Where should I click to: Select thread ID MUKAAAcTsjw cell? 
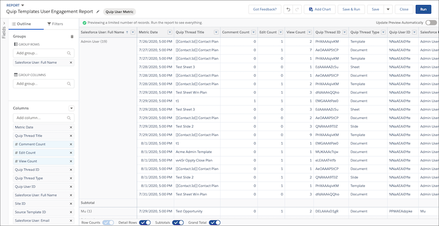click(331, 152)
